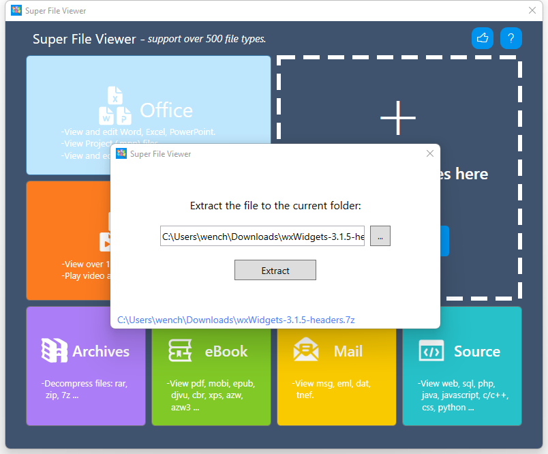Click the Office documents icon
The height and width of the screenshot is (454, 548).
point(116,106)
